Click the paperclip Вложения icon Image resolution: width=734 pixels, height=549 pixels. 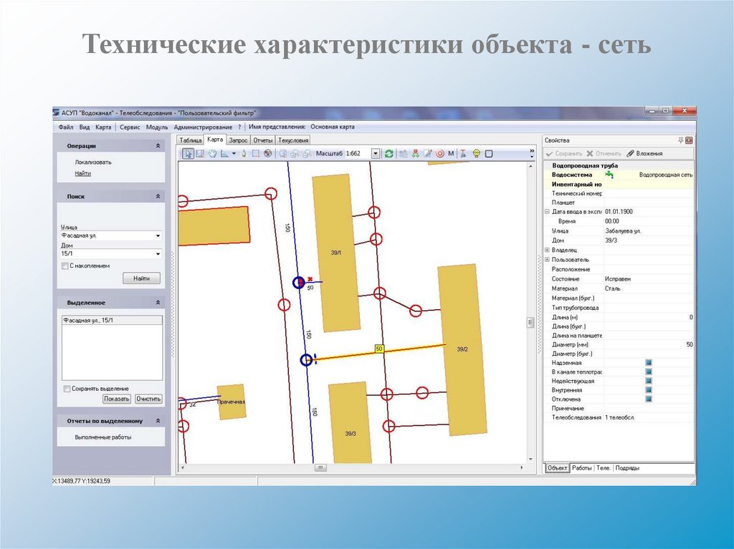click(x=630, y=153)
